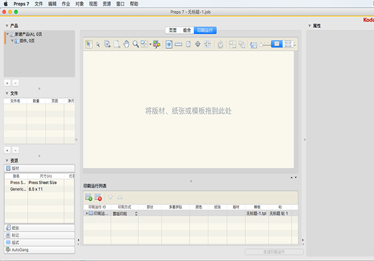Viewport: 374px width, 261px height.
Task: Open the Preps 7 application menu
Action: tap(21, 4)
